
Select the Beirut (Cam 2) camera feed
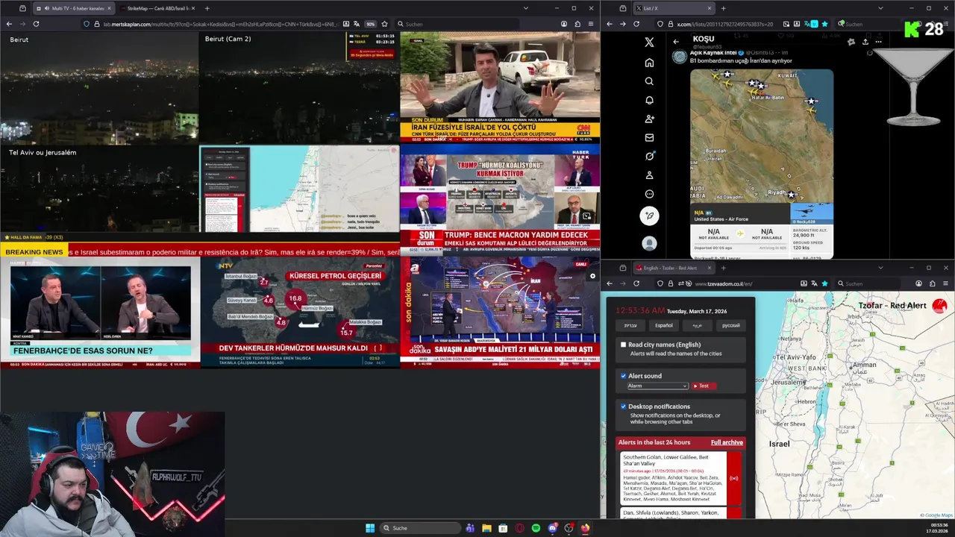point(299,88)
